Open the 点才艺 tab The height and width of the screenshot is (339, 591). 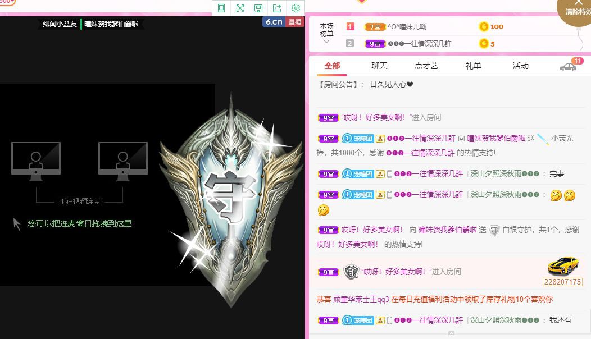[x=426, y=66]
